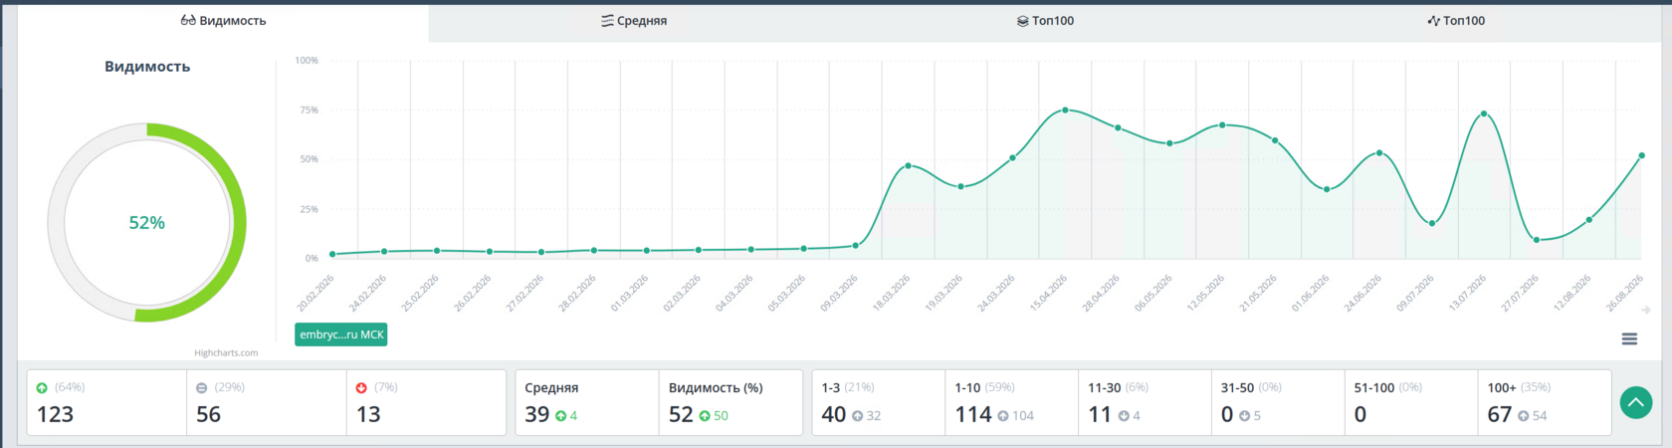Click the grey up-arrow icon beside 54
The image size is (1672, 448).
pyautogui.click(x=1524, y=416)
